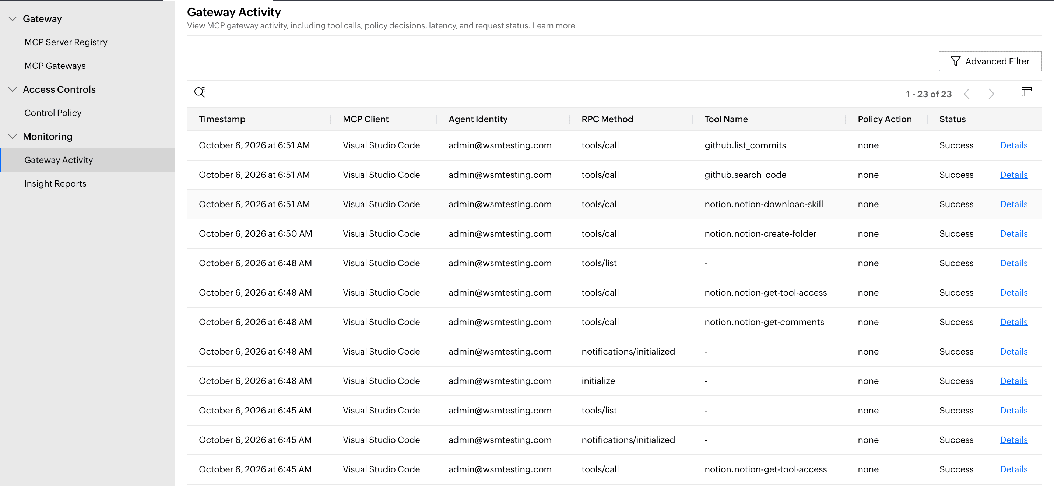Follow the Learn more link

553,25
